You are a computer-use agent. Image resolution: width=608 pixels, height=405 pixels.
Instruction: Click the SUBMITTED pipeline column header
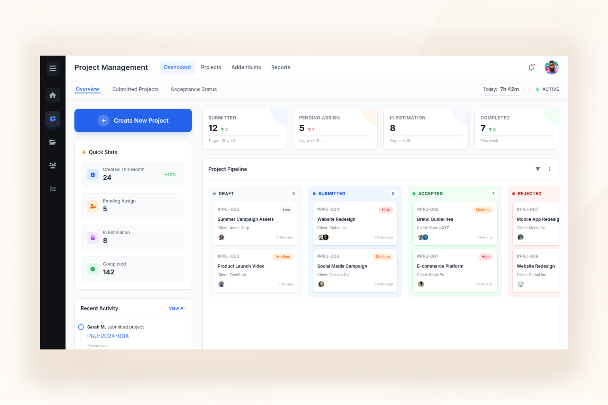tap(355, 194)
